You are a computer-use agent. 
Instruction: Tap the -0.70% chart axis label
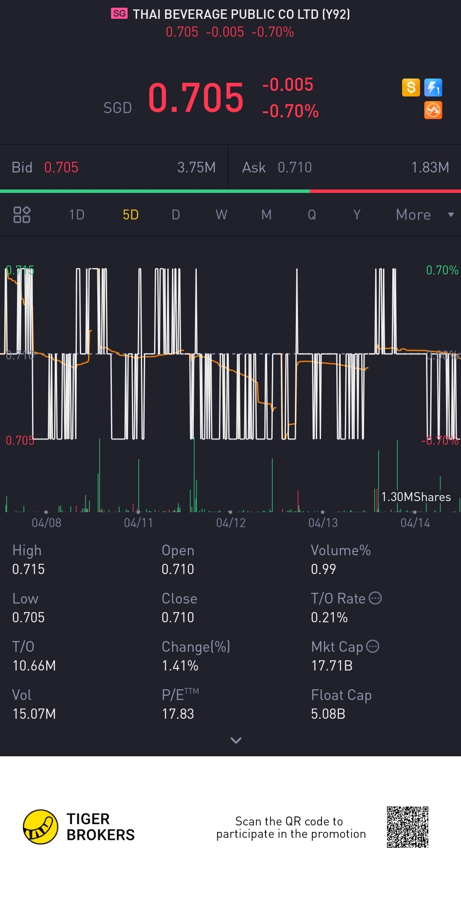(x=440, y=440)
